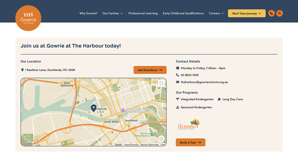Click the Get Directions button
Viewport: 298px width, 167px height.
150,70
